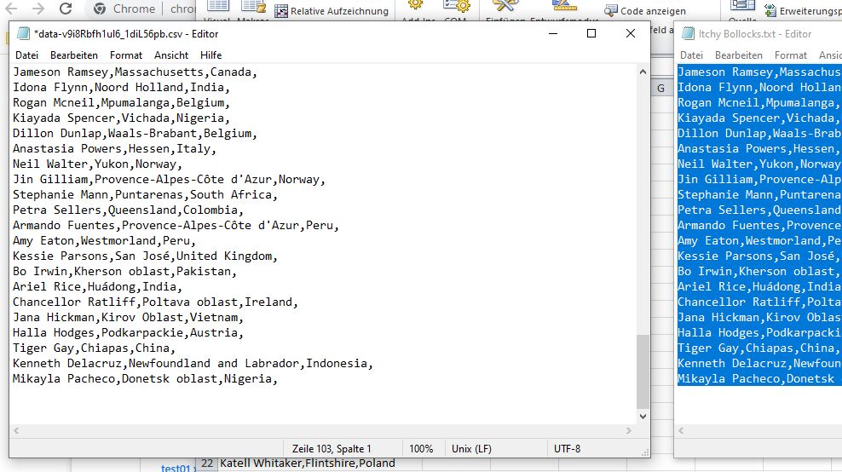Click horizontal scroll left arrow in Itchy Bollocks Editor
The width and height of the screenshot is (842, 472).
pos(681,430)
